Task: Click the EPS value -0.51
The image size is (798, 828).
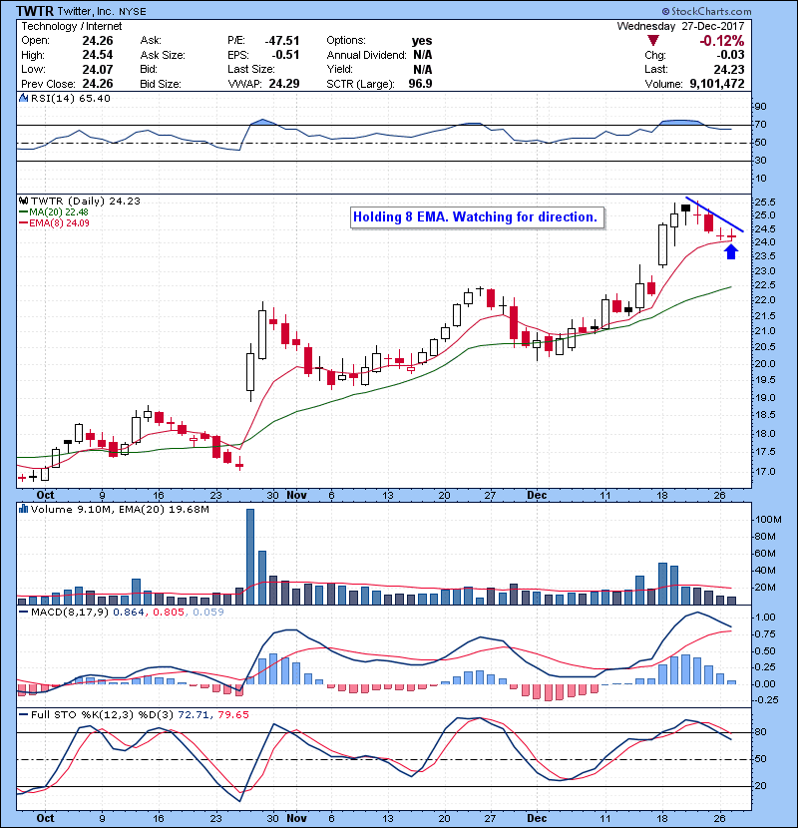Action: pos(285,55)
